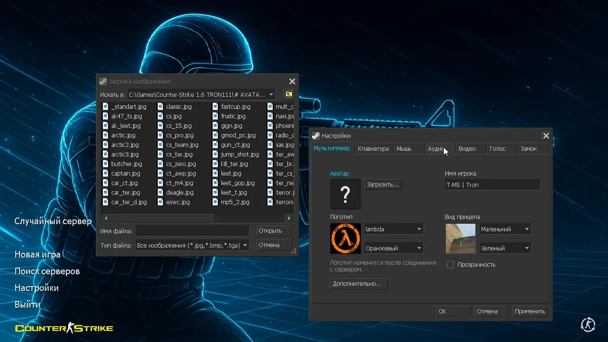Switch to the Видео tab

coord(467,149)
